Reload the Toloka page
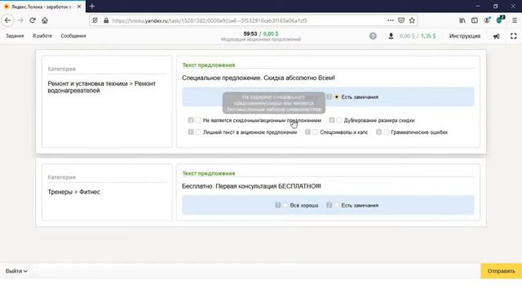Viewport: 522px width, 294px height. coord(33,20)
